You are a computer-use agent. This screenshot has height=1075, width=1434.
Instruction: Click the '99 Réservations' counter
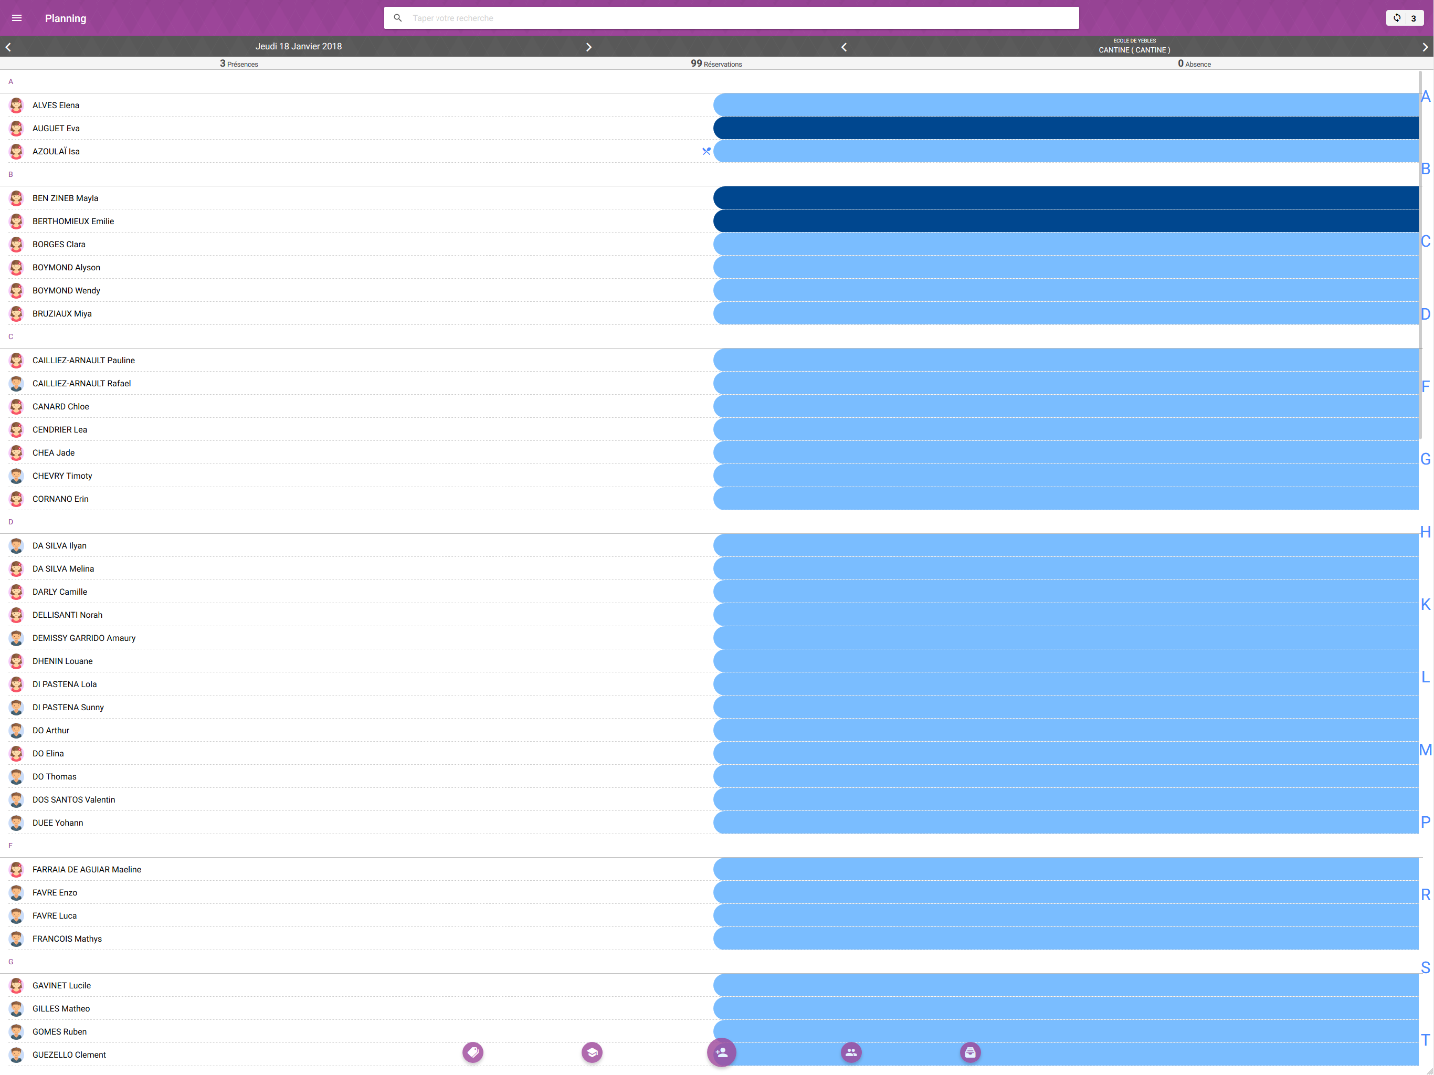[716, 64]
